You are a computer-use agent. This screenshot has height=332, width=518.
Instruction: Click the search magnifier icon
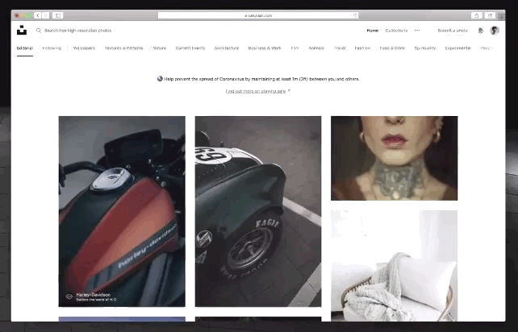pos(39,31)
